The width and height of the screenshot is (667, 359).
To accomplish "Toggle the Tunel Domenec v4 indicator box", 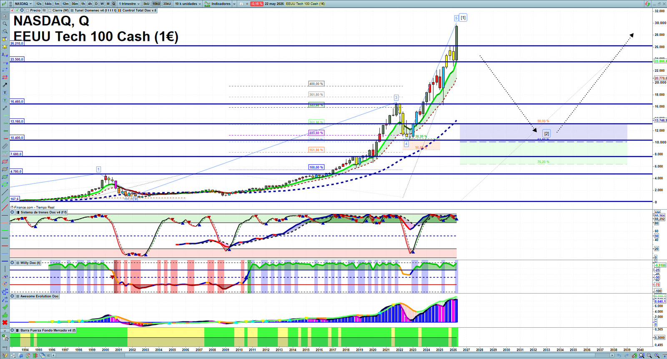I will (x=72, y=10).
